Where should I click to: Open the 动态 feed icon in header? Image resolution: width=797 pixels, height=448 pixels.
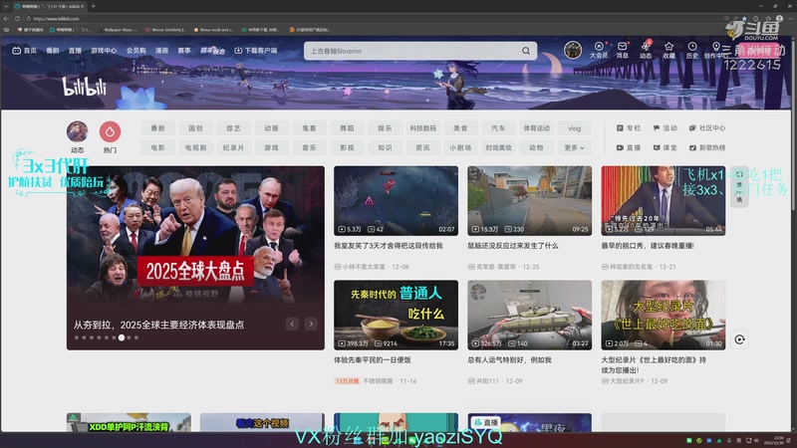[646, 50]
